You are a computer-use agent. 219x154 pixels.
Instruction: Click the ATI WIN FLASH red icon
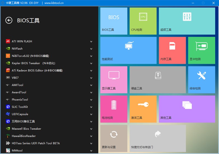coord(8,41)
